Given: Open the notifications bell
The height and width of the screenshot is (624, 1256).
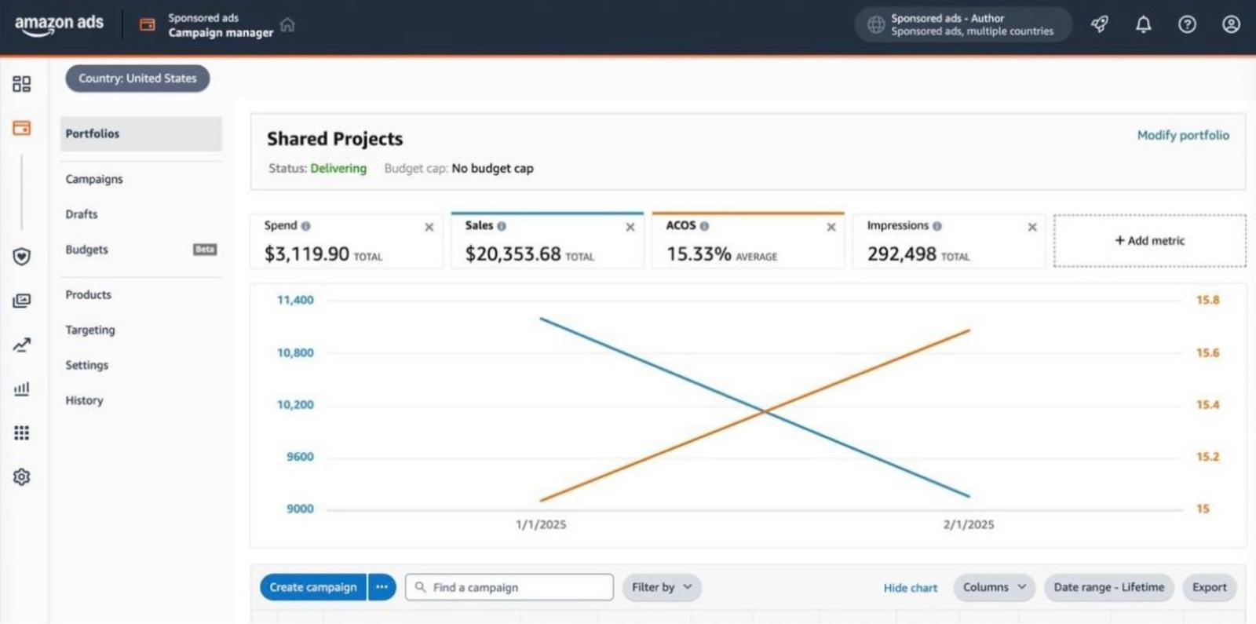Looking at the screenshot, I should coord(1144,24).
